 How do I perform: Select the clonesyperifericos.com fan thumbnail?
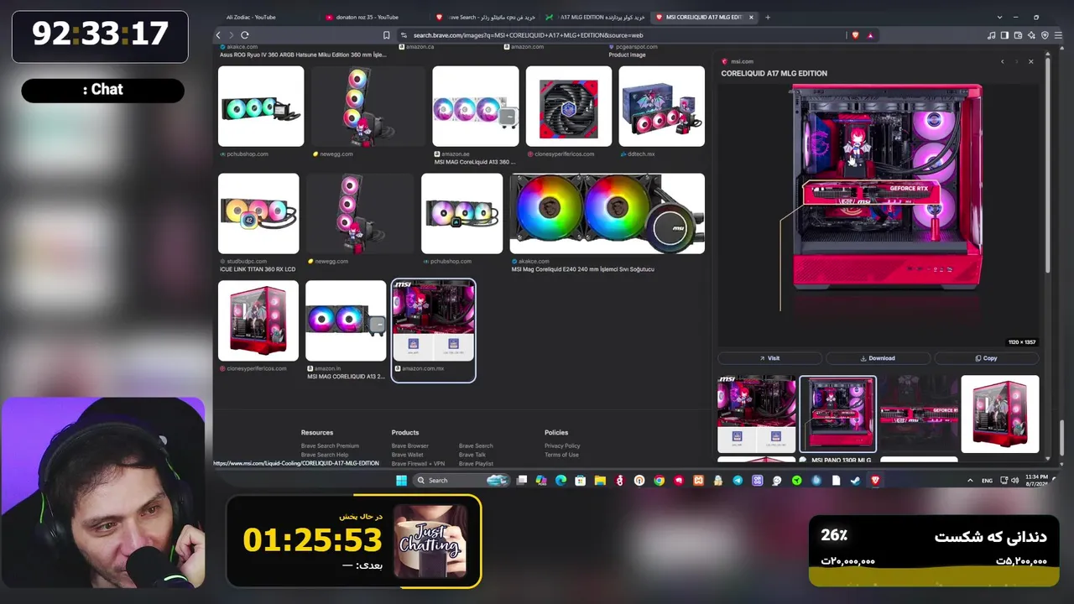[569, 107]
